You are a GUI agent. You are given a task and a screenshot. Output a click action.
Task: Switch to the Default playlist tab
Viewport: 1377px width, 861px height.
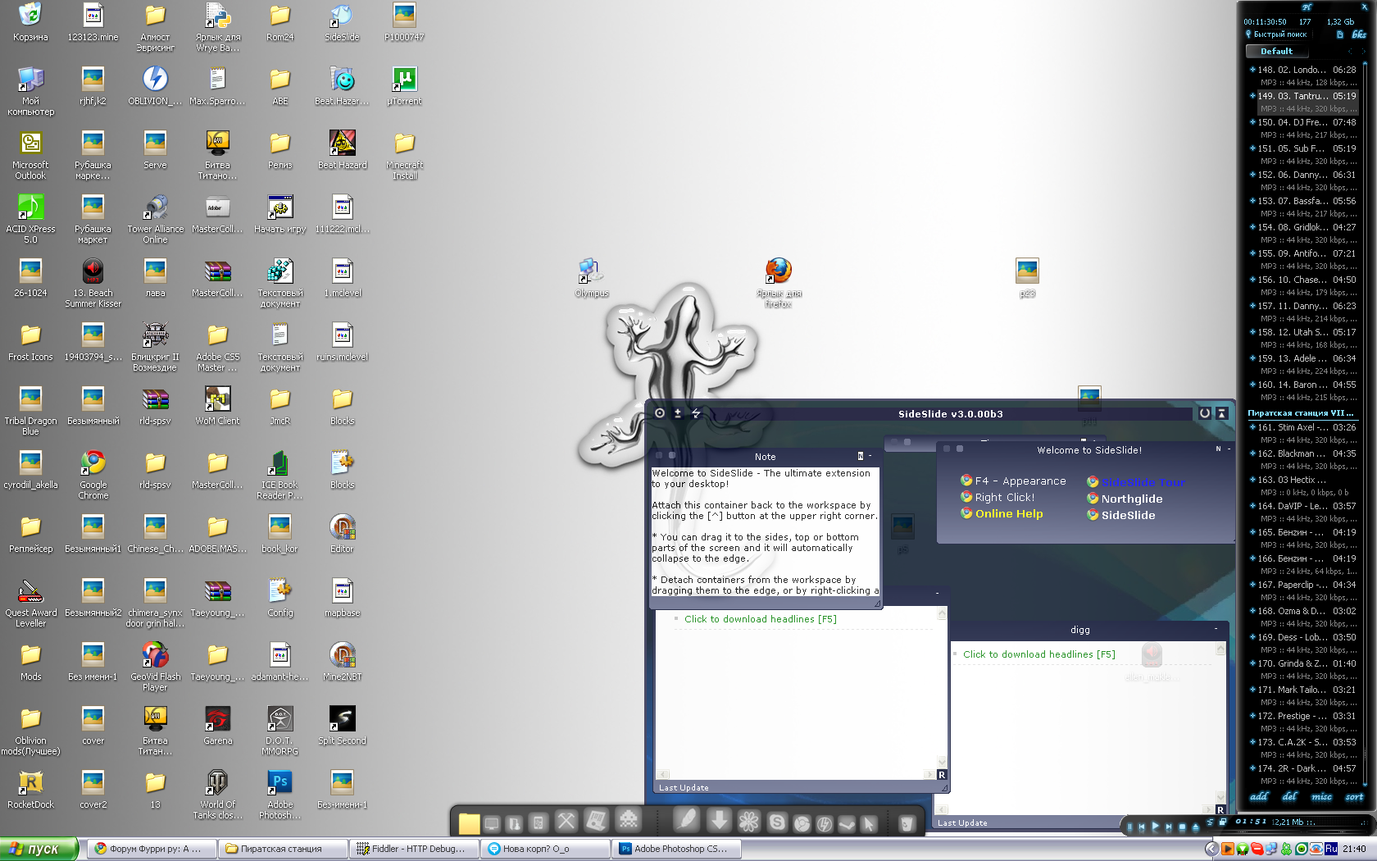pyautogui.click(x=1276, y=51)
